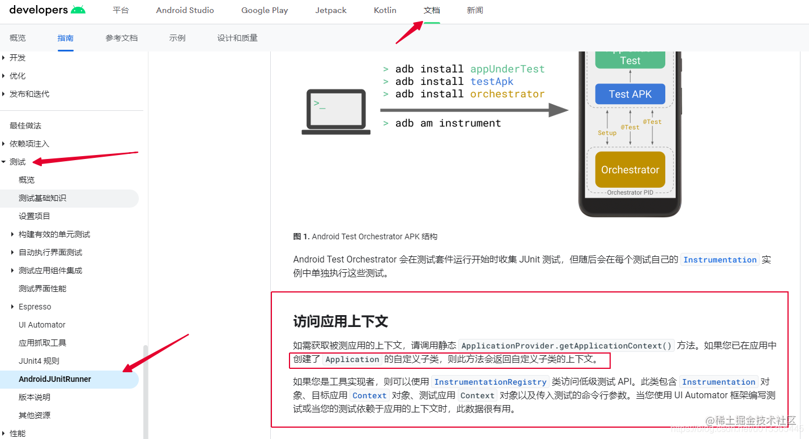Open the Kotlin navigation item
This screenshot has height=439, width=809.
385,10
